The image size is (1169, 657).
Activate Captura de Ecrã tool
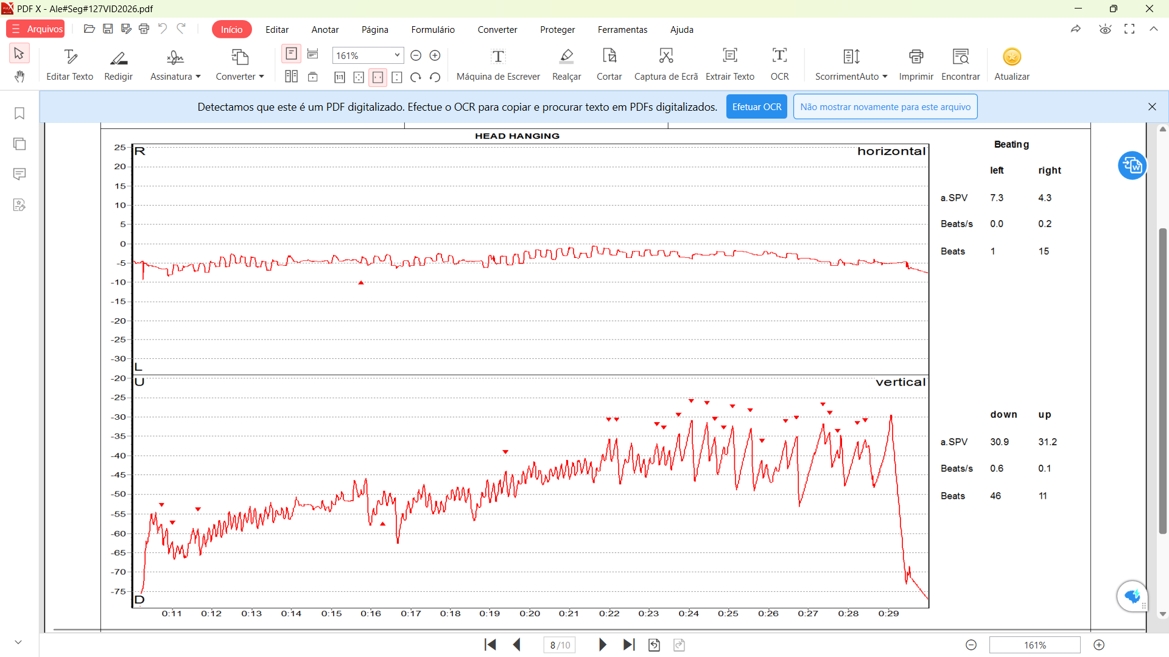coord(666,64)
